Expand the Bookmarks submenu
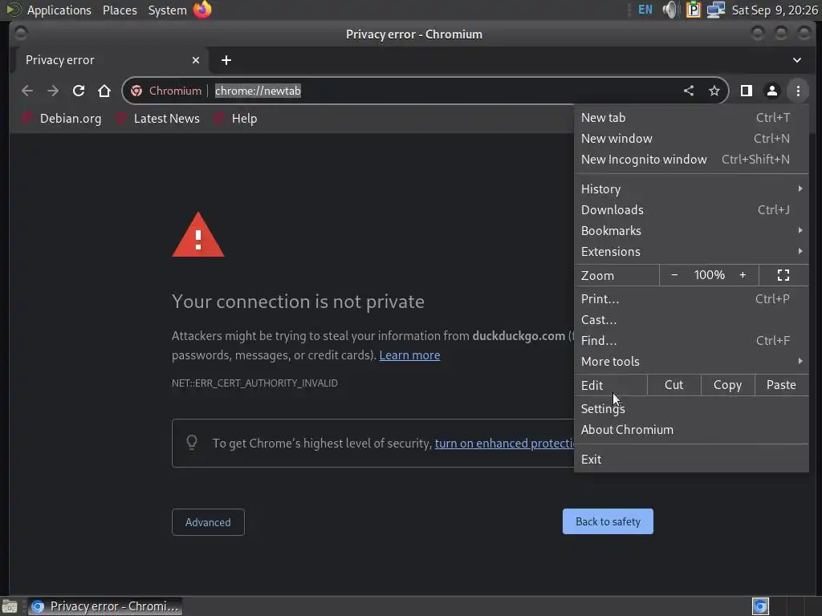This screenshot has height=616, width=822. point(691,230)
